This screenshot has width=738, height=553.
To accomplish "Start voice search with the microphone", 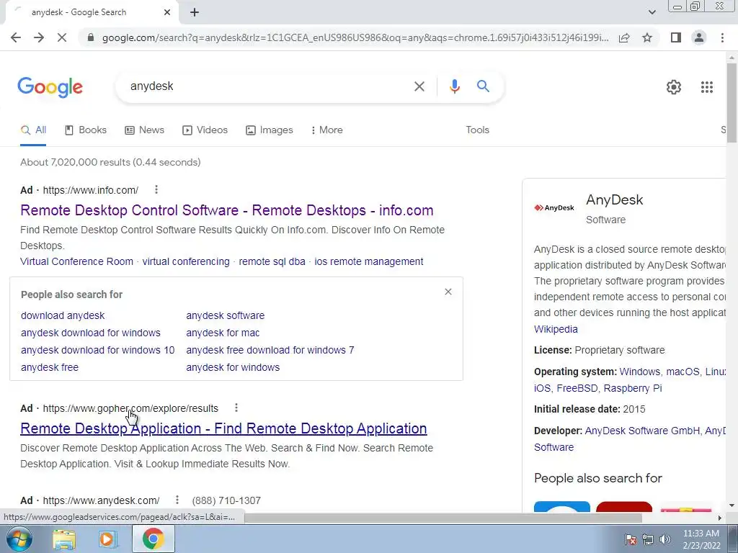I will 454,86.
